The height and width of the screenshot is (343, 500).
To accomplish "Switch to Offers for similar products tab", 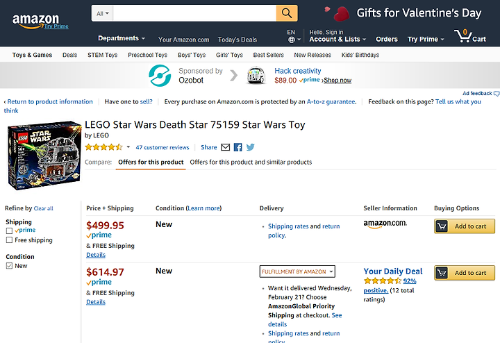I will (x=251, y=162).
